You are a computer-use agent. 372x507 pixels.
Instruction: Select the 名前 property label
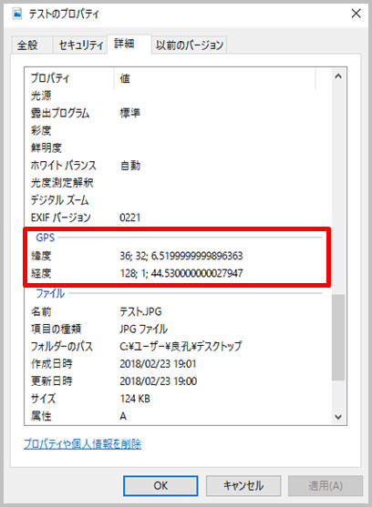click(41, 311)
